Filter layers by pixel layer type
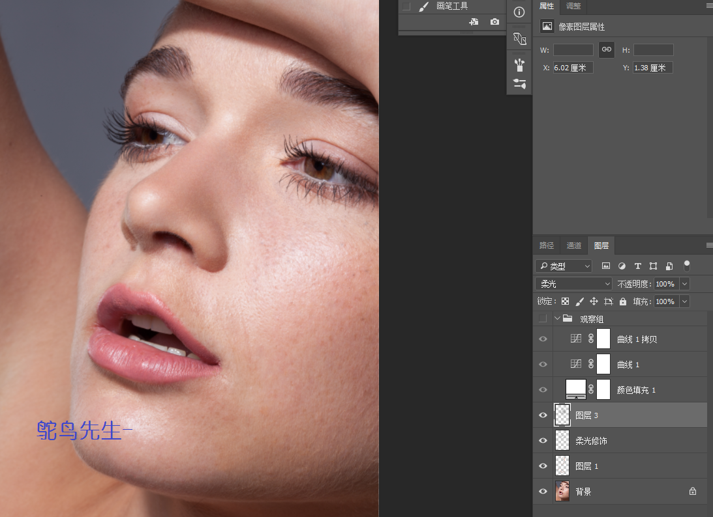713x517 pixels. click(606, 266)
